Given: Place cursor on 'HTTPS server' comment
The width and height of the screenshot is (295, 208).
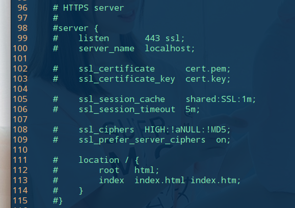Looking at the screenshot, I should click(93, 8).
